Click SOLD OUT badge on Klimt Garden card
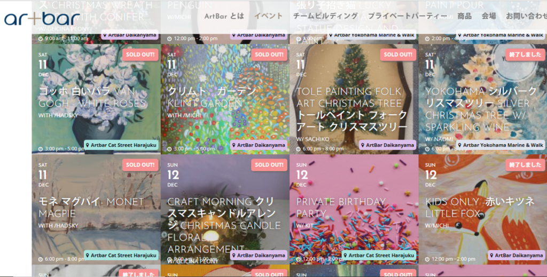The height and width of the screenshot is (277, 547). coord(269,54)
